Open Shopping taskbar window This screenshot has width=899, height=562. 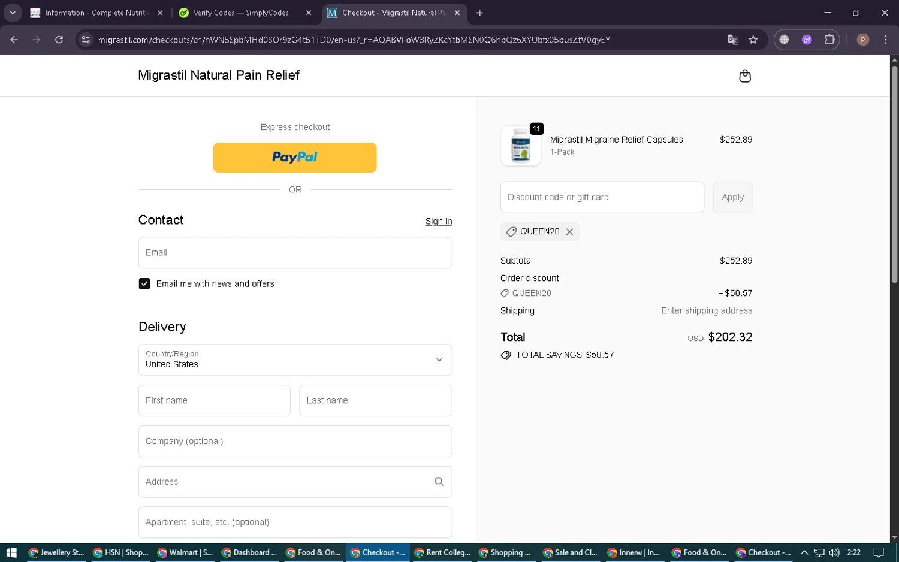507,552
